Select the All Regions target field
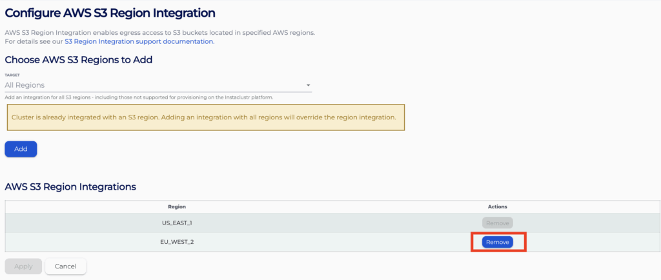Screen dimensions: 661x280 158,85
